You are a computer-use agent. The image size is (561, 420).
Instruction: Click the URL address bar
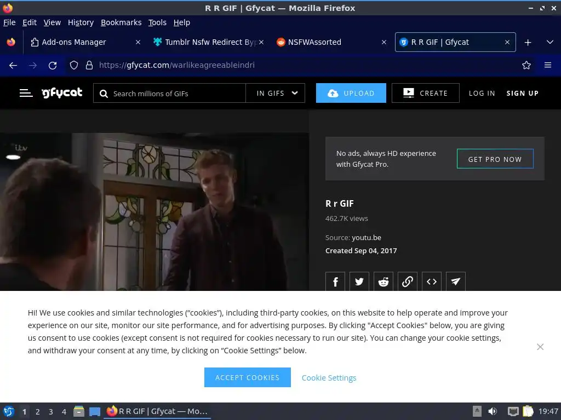301,65
